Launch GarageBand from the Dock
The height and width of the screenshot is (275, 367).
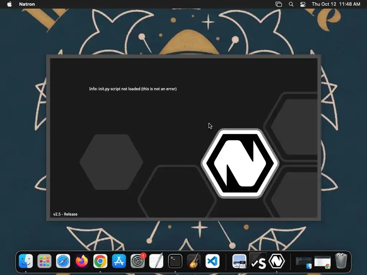(194, 261)
